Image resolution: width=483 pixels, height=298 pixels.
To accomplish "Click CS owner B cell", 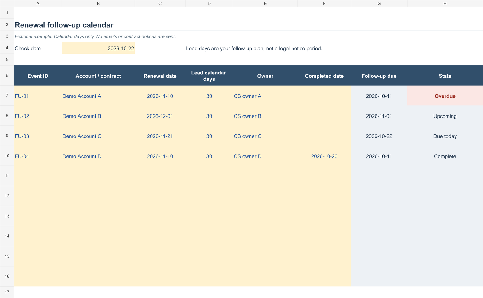I will 265,116.
